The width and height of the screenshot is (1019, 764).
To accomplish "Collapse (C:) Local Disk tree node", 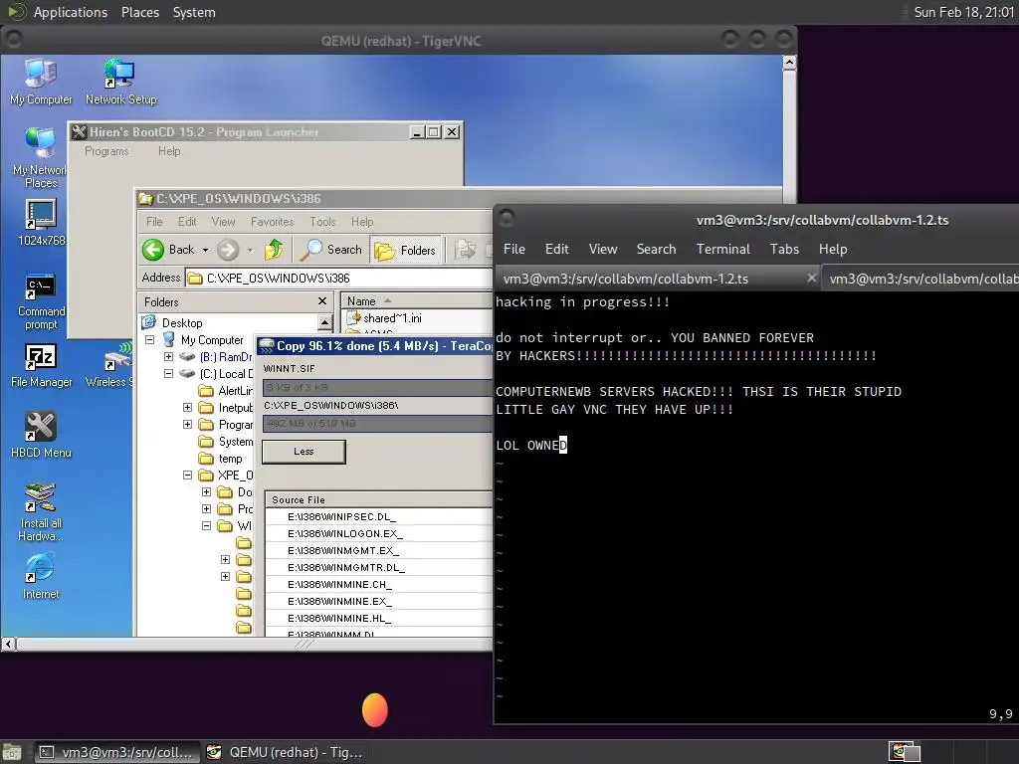I will (x=168, y=374).
